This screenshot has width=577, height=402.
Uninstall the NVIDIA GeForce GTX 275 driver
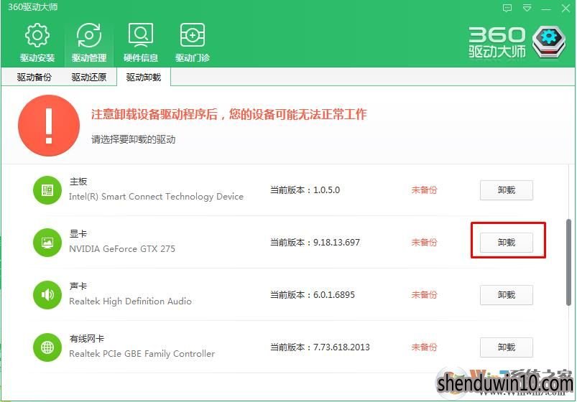507,243
